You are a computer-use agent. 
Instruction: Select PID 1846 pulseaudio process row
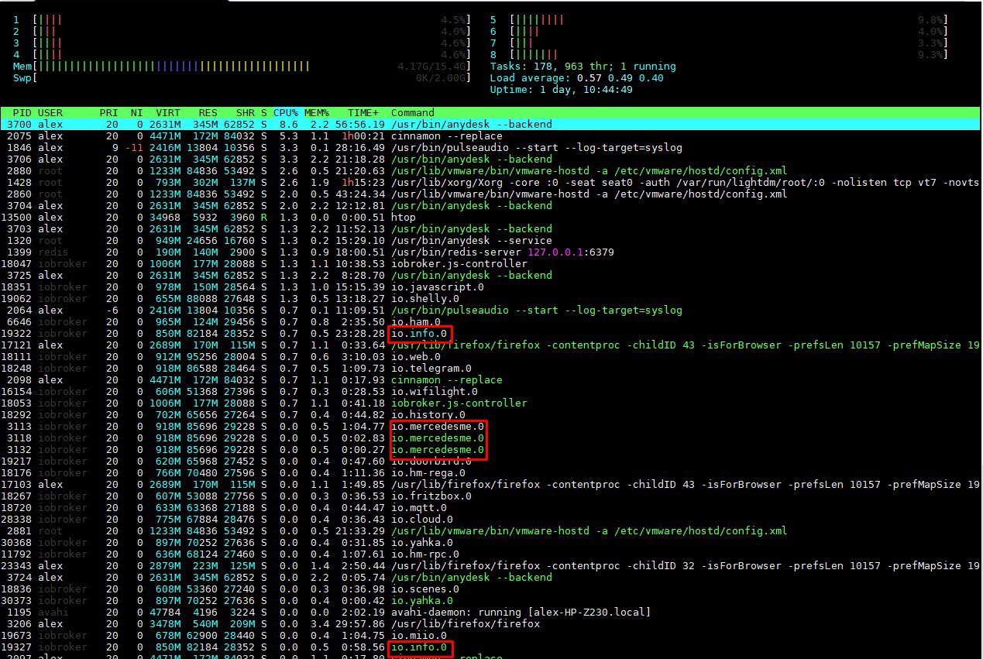coord(490,147)
